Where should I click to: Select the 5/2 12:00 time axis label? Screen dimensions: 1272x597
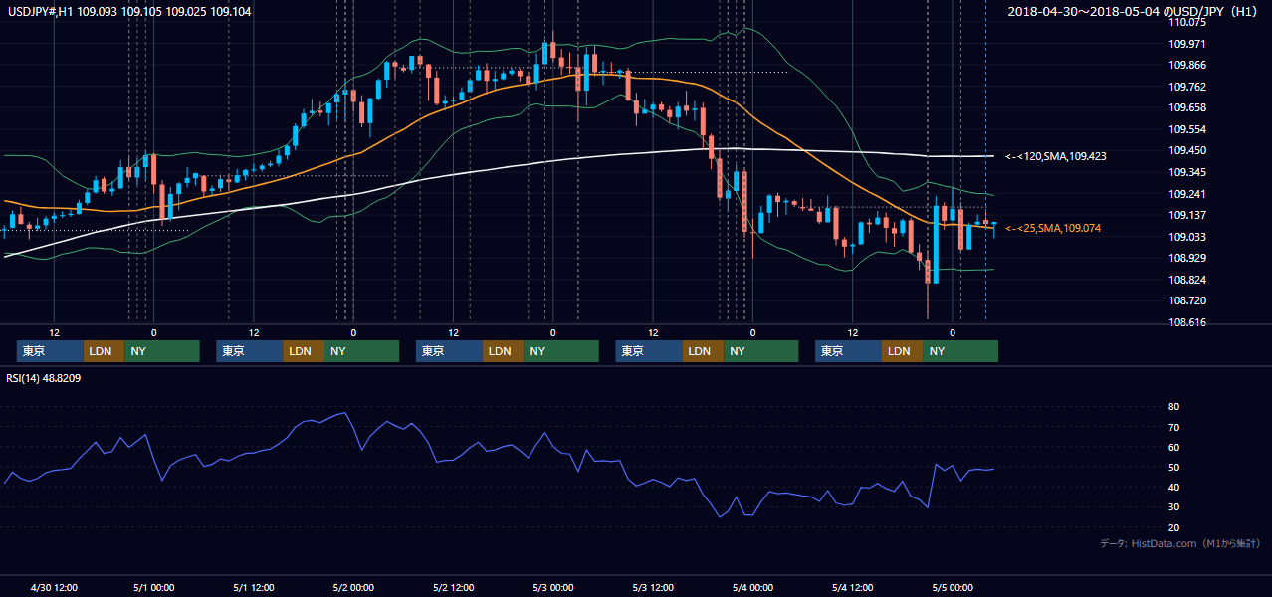[x=453, y=587]
